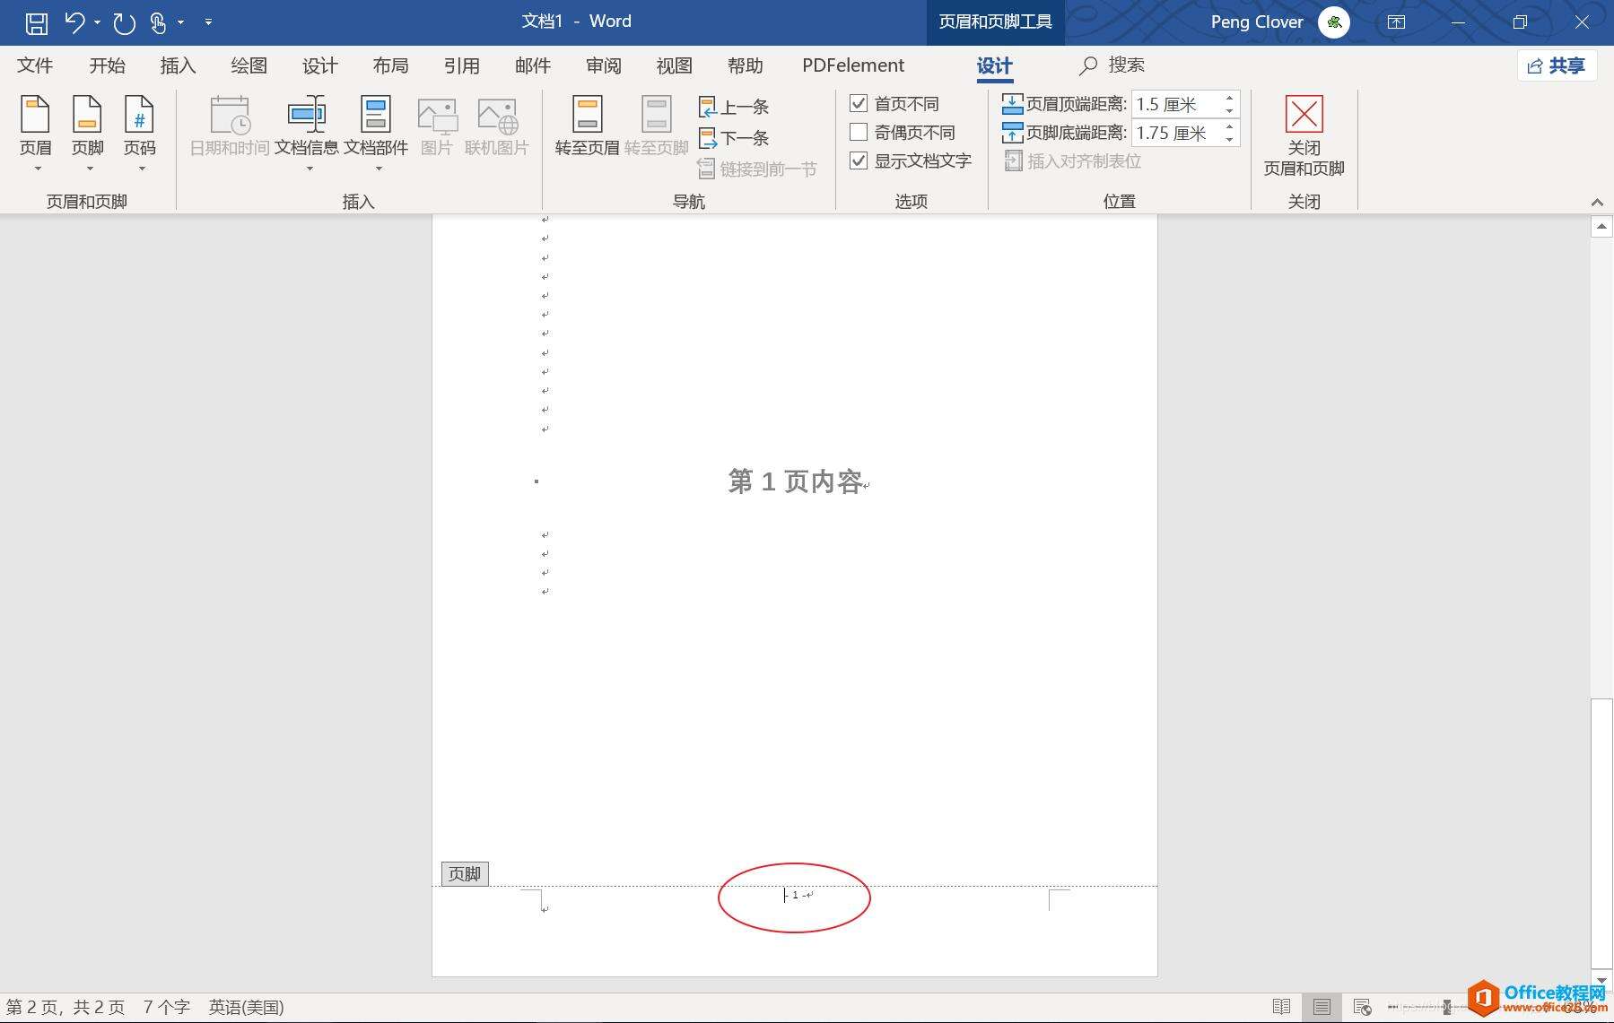Click Insert Alignment Tab (插入对齐制表位)
Image resolution: width=1614 pixels, height=1023 pixels.
click(1073, 161)
